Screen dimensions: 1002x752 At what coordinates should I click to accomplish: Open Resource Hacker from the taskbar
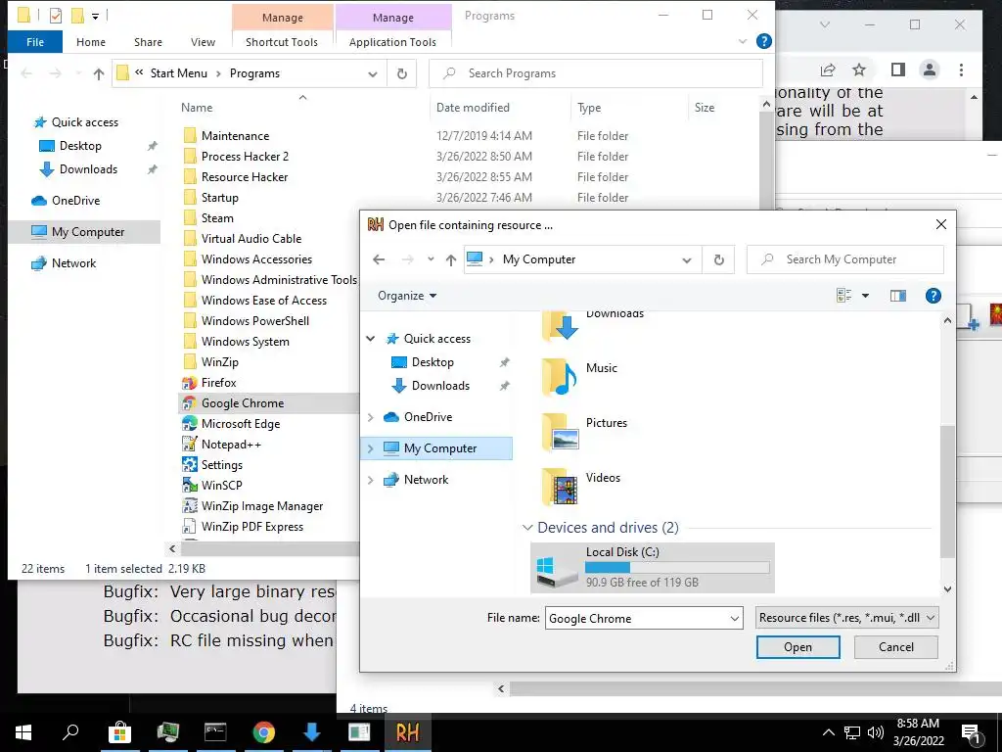click(x=407, y=732)
